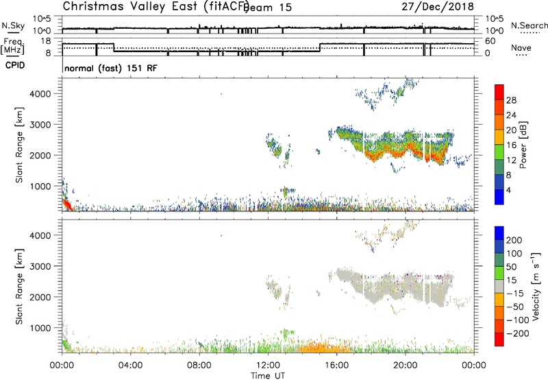
Task: Click the orange negative-velocity ground scatter near 15:00
Action: 323,348
